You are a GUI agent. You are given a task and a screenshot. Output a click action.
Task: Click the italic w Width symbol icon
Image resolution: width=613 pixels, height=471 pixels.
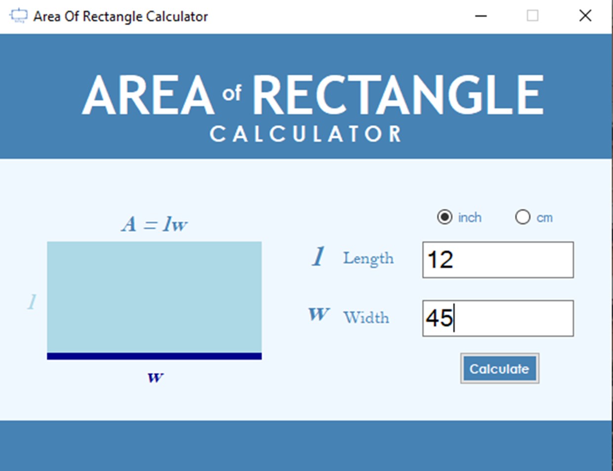coord(319,314)
